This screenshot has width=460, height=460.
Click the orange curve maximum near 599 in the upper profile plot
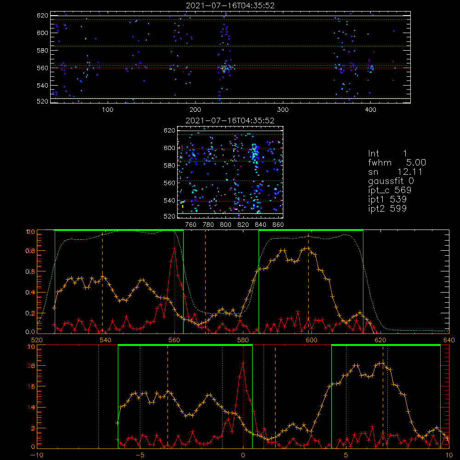coord(308,248)
